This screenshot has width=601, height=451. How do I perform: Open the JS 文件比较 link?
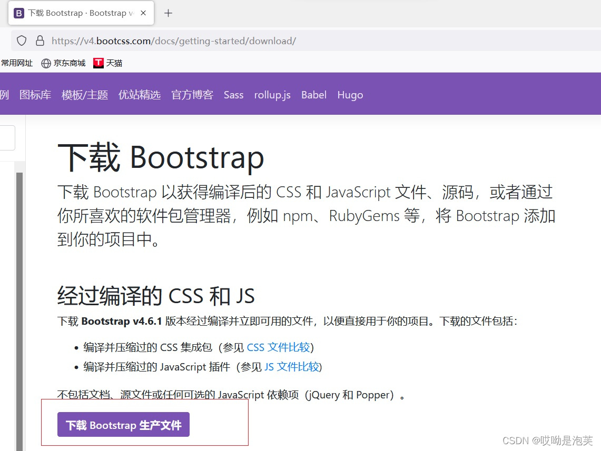pos(292,367)
